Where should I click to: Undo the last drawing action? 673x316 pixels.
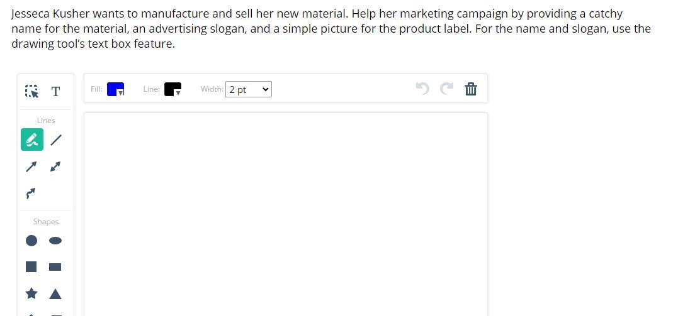[422, 89]
